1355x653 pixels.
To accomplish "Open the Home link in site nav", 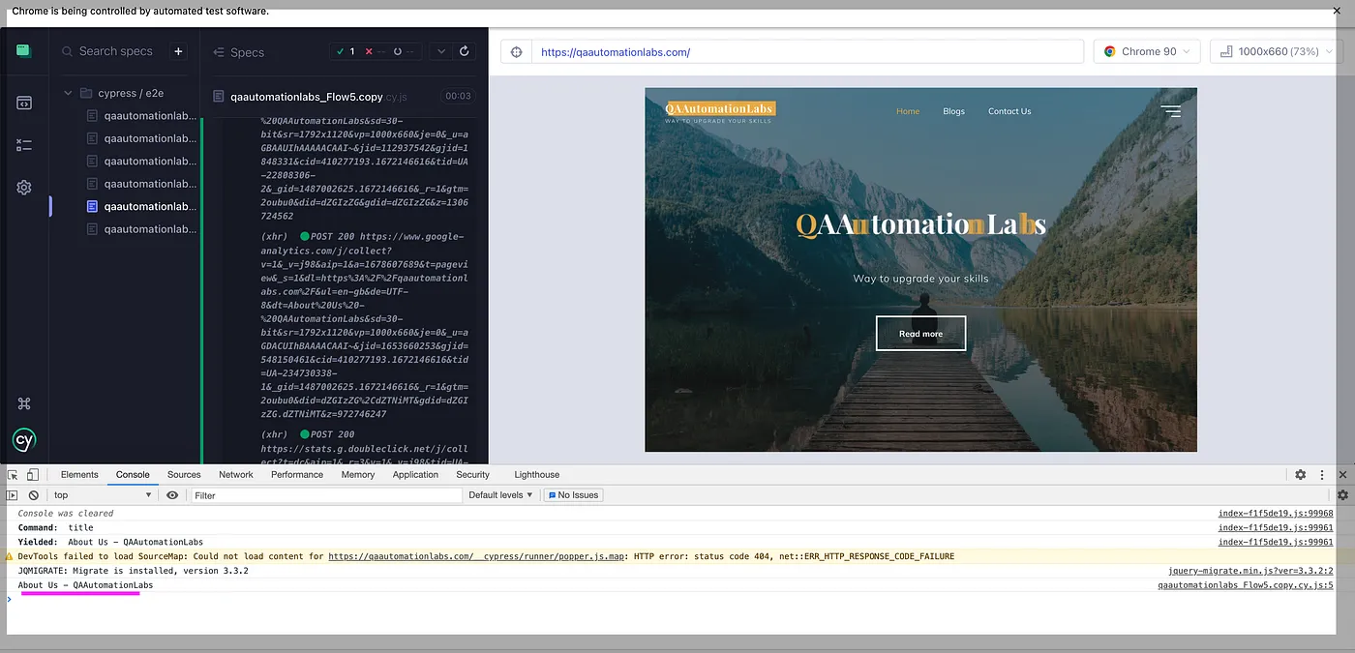I will coord(908,111).
